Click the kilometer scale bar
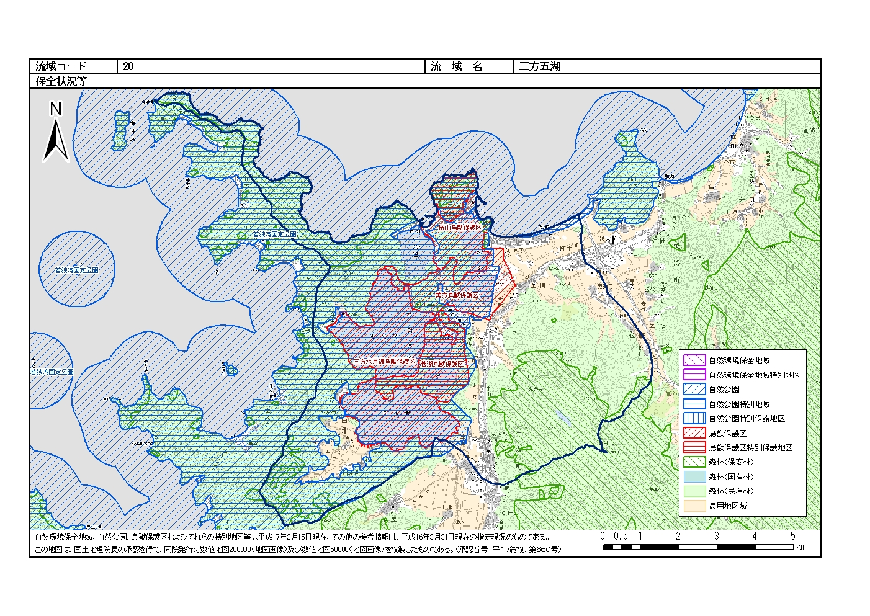Viewport: 870px width, 616px height. coord(697,547)
